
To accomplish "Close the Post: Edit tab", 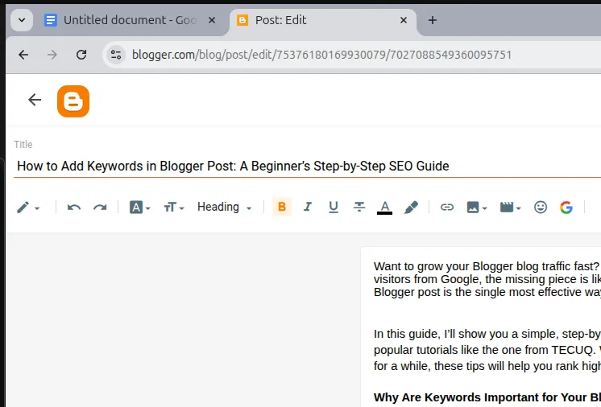I will (x=404, y=20).
